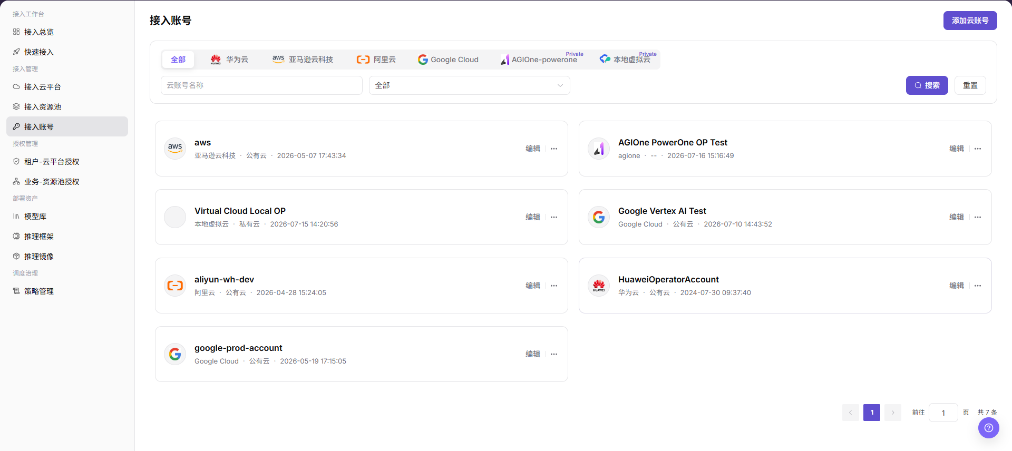The height and width of the screenshot is (451, 1012).
Task: Filter by Google Cloud provider tab
Action: click(448, 60)
